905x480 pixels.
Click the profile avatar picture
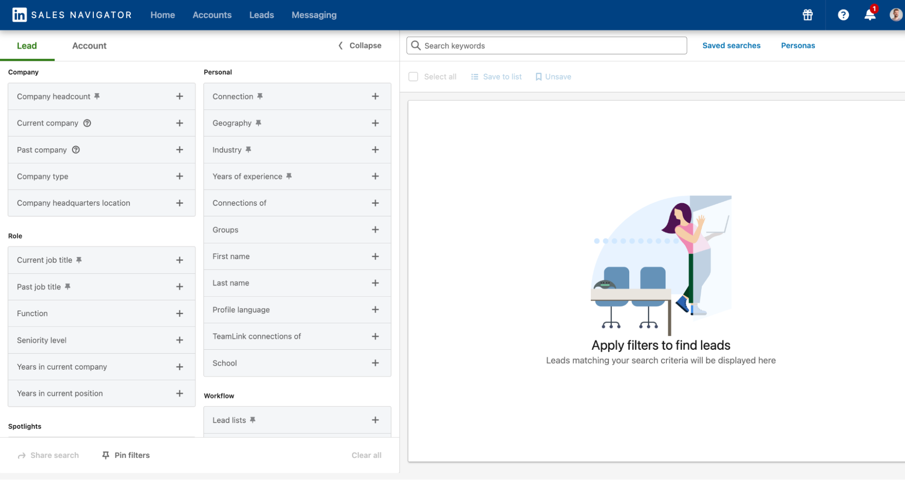896,15
